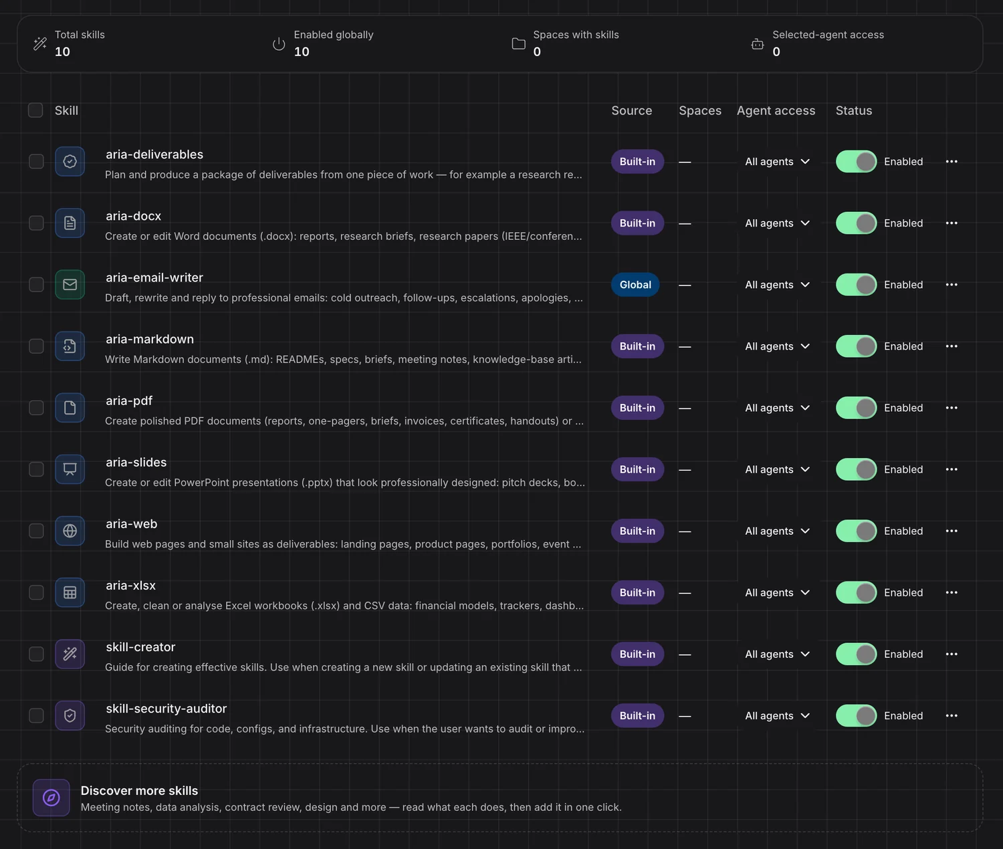
Task: Open agent access dropdown for aria-email-writer
Action: 777,285
